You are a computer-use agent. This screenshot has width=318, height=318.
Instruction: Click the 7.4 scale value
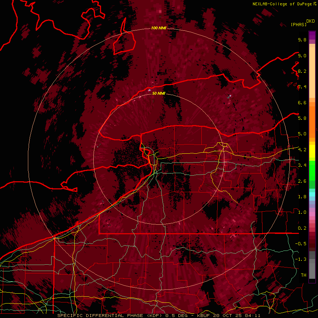point(302,87)
